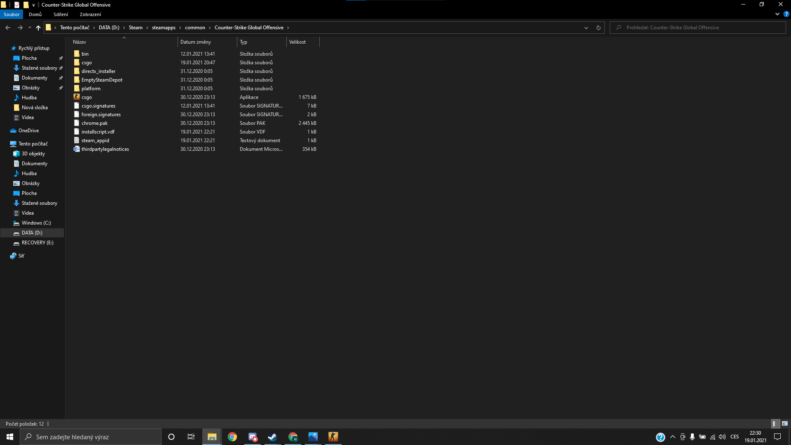Expand the ribbon with the chevron
The height and width of the screenshot is (445, 791).
pyautogui.click(x=777, y=14)
